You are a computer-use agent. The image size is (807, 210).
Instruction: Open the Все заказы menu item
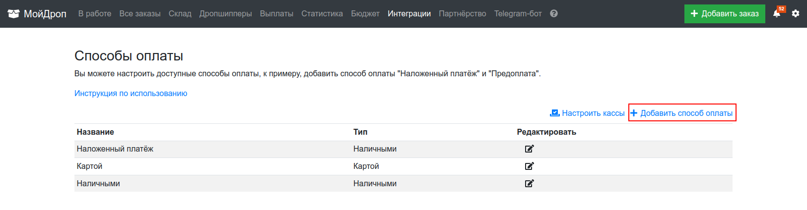140,14
